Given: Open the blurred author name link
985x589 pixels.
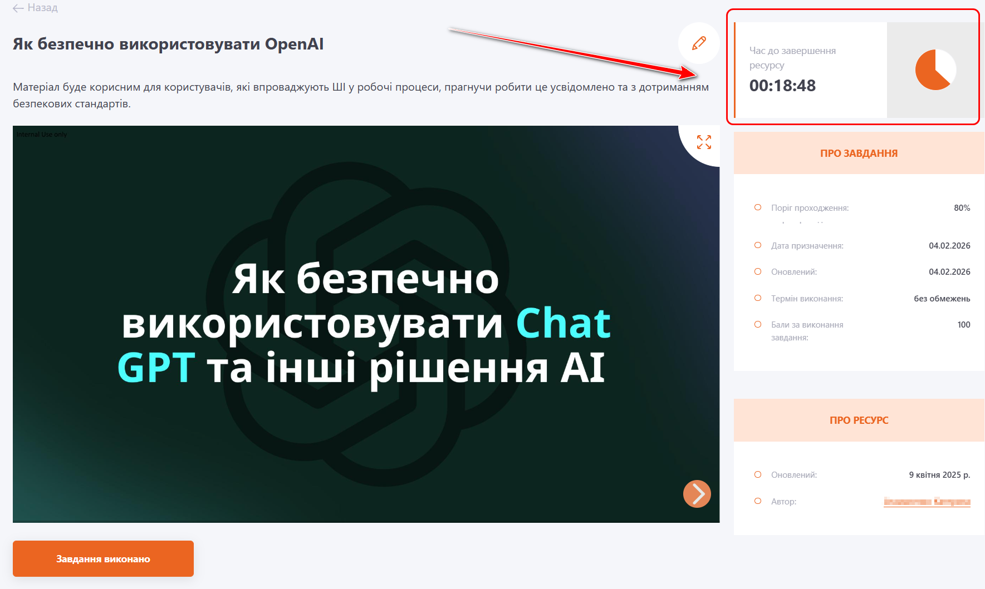Looking at the screenshot, I should click(x=927, y=502).
